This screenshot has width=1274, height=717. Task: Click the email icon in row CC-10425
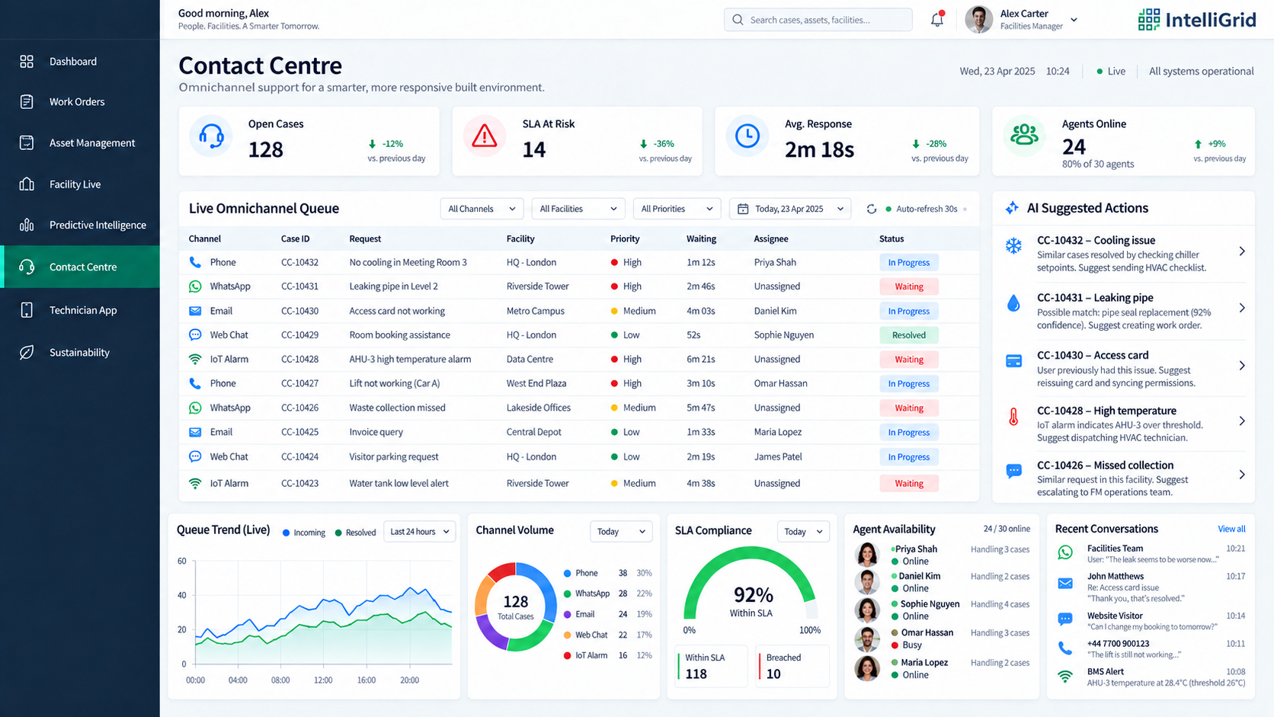[x=195, y=432]
